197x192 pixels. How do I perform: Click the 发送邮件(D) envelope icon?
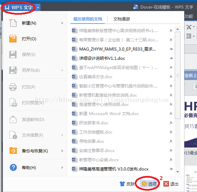pyautogui.click(x=13, y=119)
